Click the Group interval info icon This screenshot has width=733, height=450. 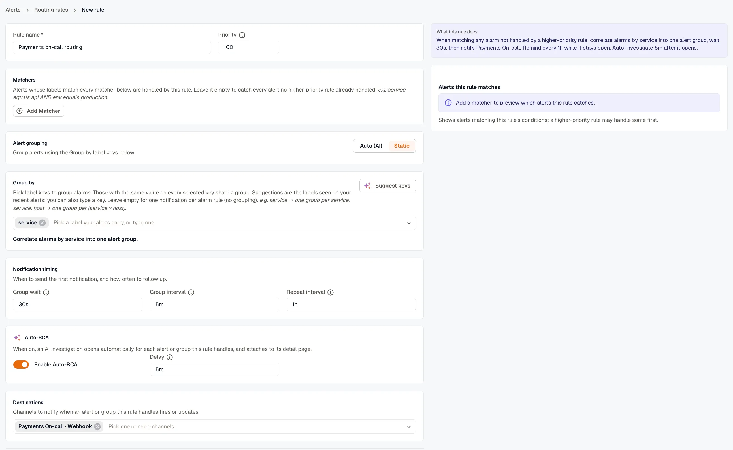[191, 292]
